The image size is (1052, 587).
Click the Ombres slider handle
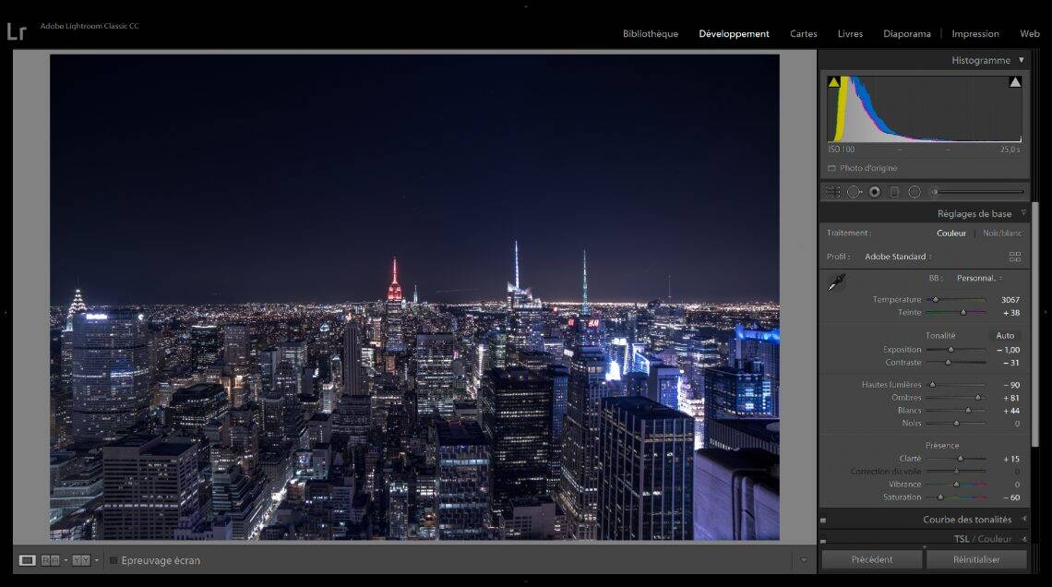(978, 397)
